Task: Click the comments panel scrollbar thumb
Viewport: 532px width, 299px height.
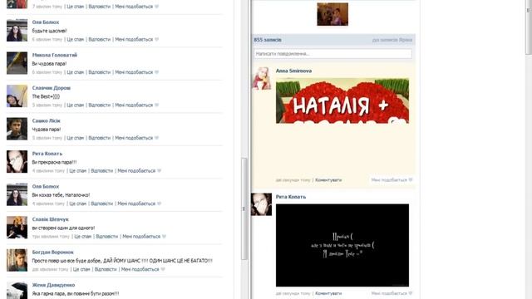Action: tap(244, 208)
